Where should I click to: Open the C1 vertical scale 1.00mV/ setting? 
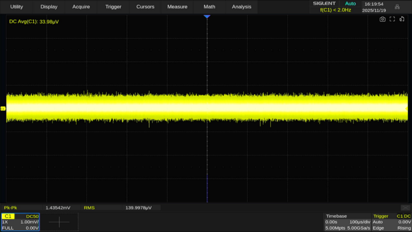tap(29, 222)
